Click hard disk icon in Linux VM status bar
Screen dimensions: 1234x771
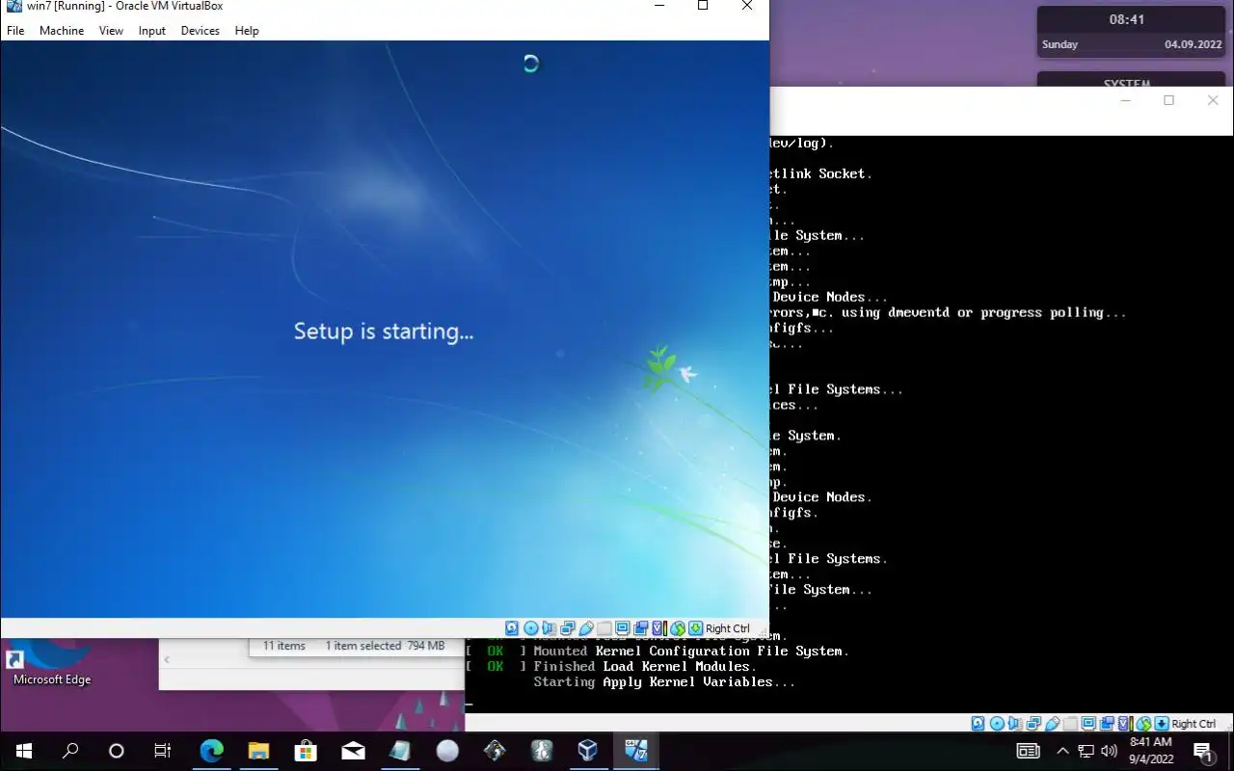pos(978,724)
